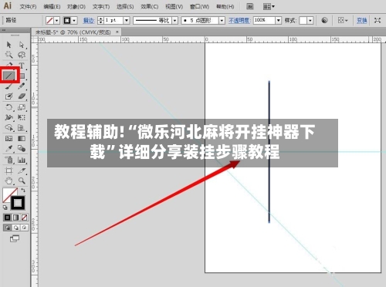Select the Hand tool
This screenshot has width=386, height=287.
click(8, 181)
